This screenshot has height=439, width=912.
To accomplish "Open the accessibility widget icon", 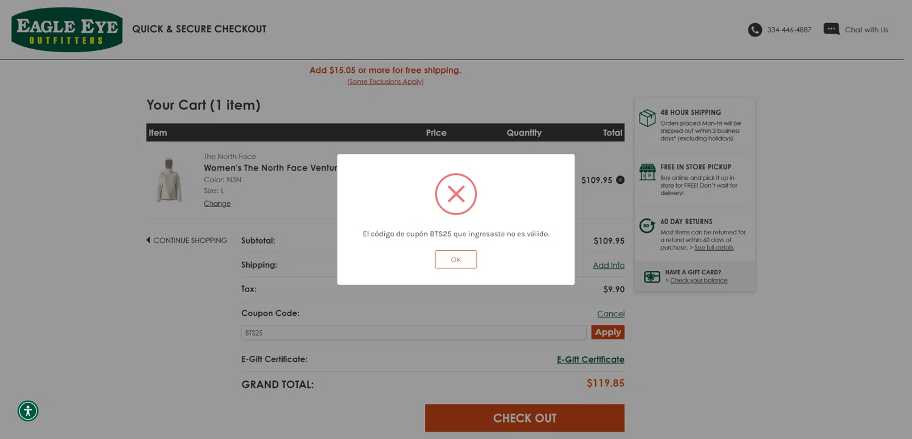I will (28, 411).
